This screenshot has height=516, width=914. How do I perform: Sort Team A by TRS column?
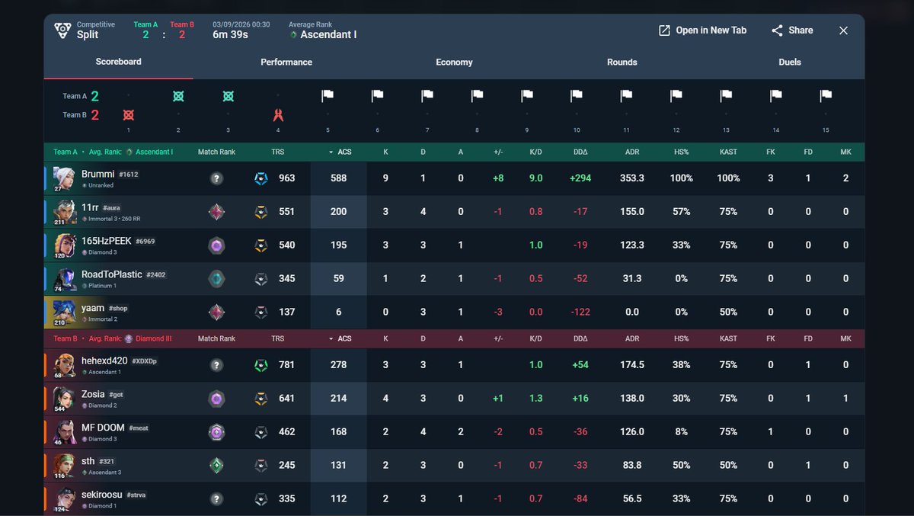277,152
